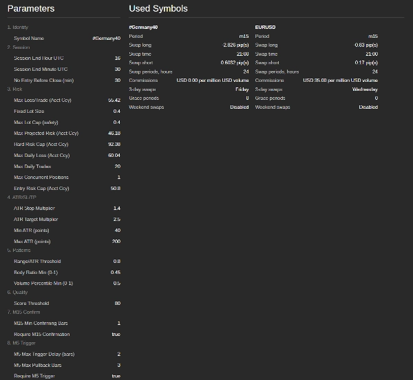Screen dimensions: 413x380
Task: Click the 'ATR Target Multiplier' label
Action: [x=36, y=220]
